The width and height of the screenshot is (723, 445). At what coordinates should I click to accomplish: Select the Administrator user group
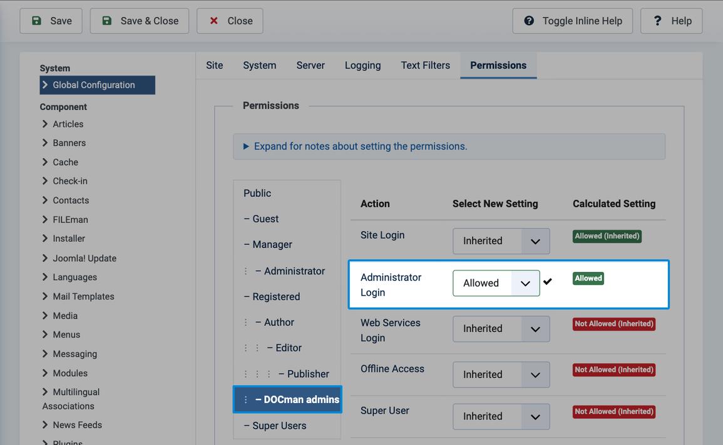click(290, 271)
